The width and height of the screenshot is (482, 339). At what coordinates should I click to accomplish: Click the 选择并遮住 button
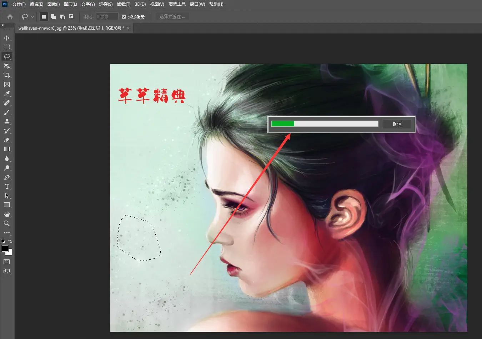click(x=172, y=17)
